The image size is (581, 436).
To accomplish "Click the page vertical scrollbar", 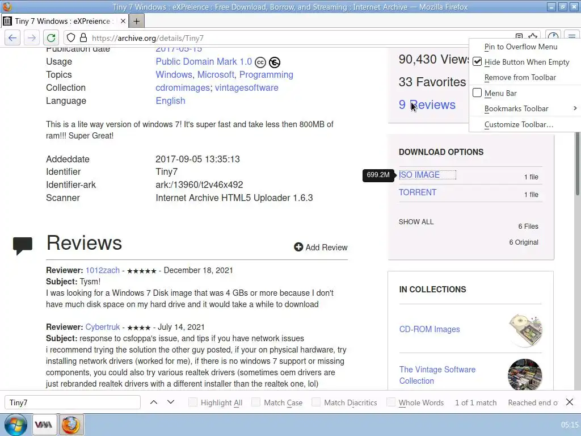I will pos(577,163).
